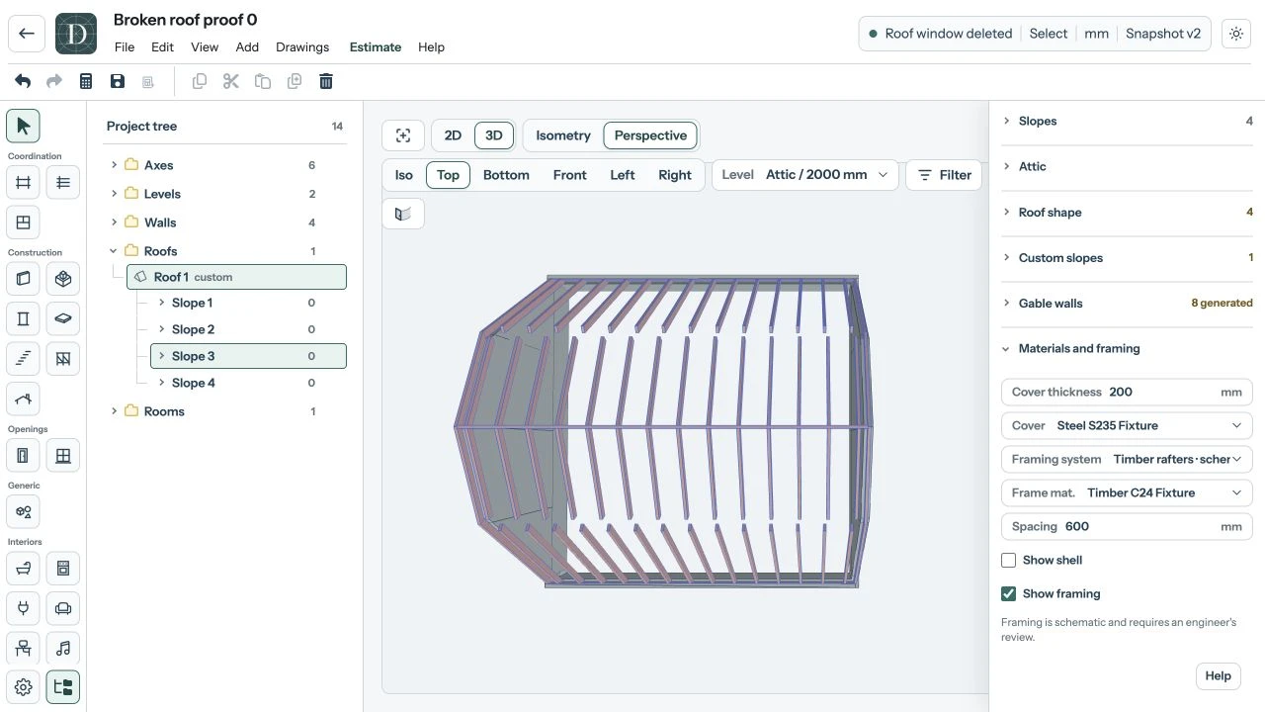The width and height of the screenshot is (1265, 712).
Task: Expand the Axes folder in project tree
Action: click(115, 165)
